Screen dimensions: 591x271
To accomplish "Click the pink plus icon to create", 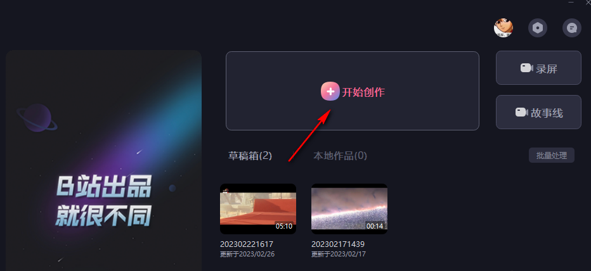I will 330,91.
